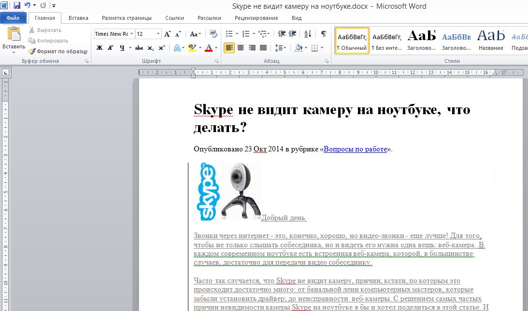Decrease font size with Shrink Font icon

178,34
